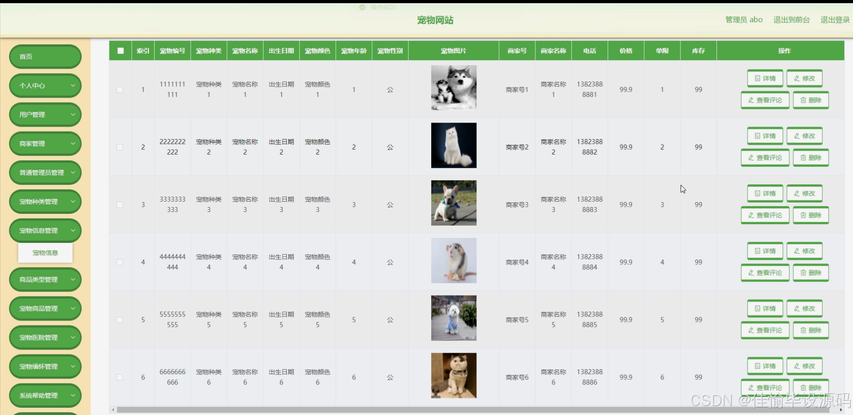This screenshot has height=415, width=853.
Task: Edit pet row 1 with 修改 button
Action: 804,78
